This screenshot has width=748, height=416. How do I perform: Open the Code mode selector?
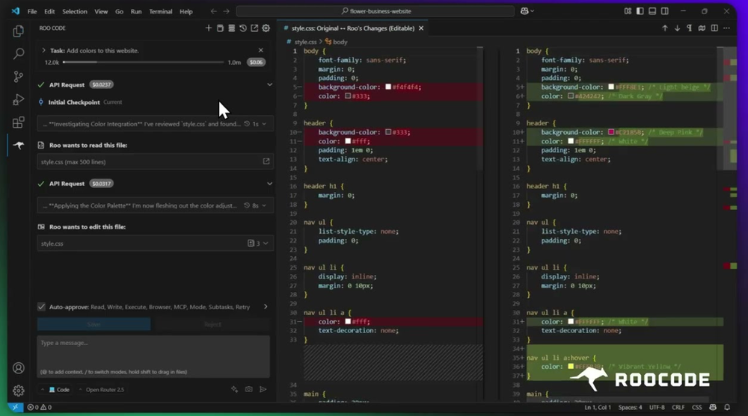(x=59, y=389)
